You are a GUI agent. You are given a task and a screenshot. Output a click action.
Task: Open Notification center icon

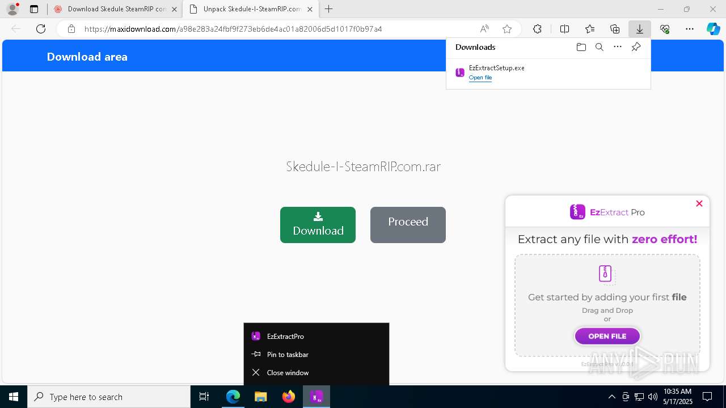pyautogui.click(x=707, y=397)
